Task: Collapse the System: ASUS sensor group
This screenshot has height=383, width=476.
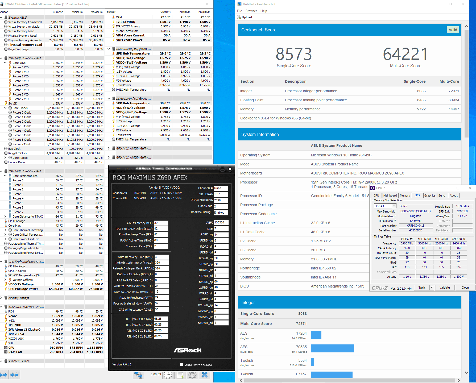Action: coord(1,18)
